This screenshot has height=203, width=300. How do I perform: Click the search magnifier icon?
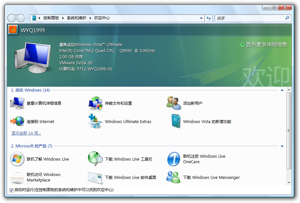coord(287,18)
